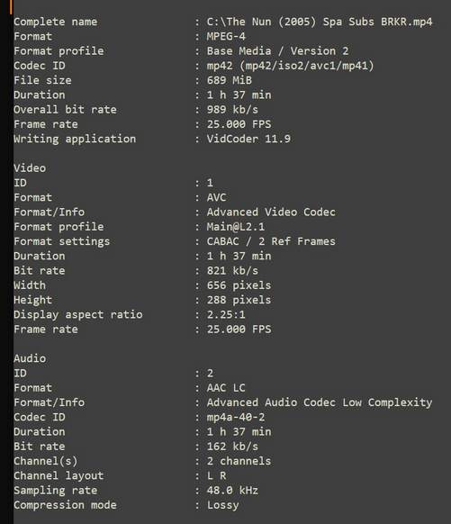Select the MPEG-4 format value
Screen dimensions: 451x524
coord(226,36)
